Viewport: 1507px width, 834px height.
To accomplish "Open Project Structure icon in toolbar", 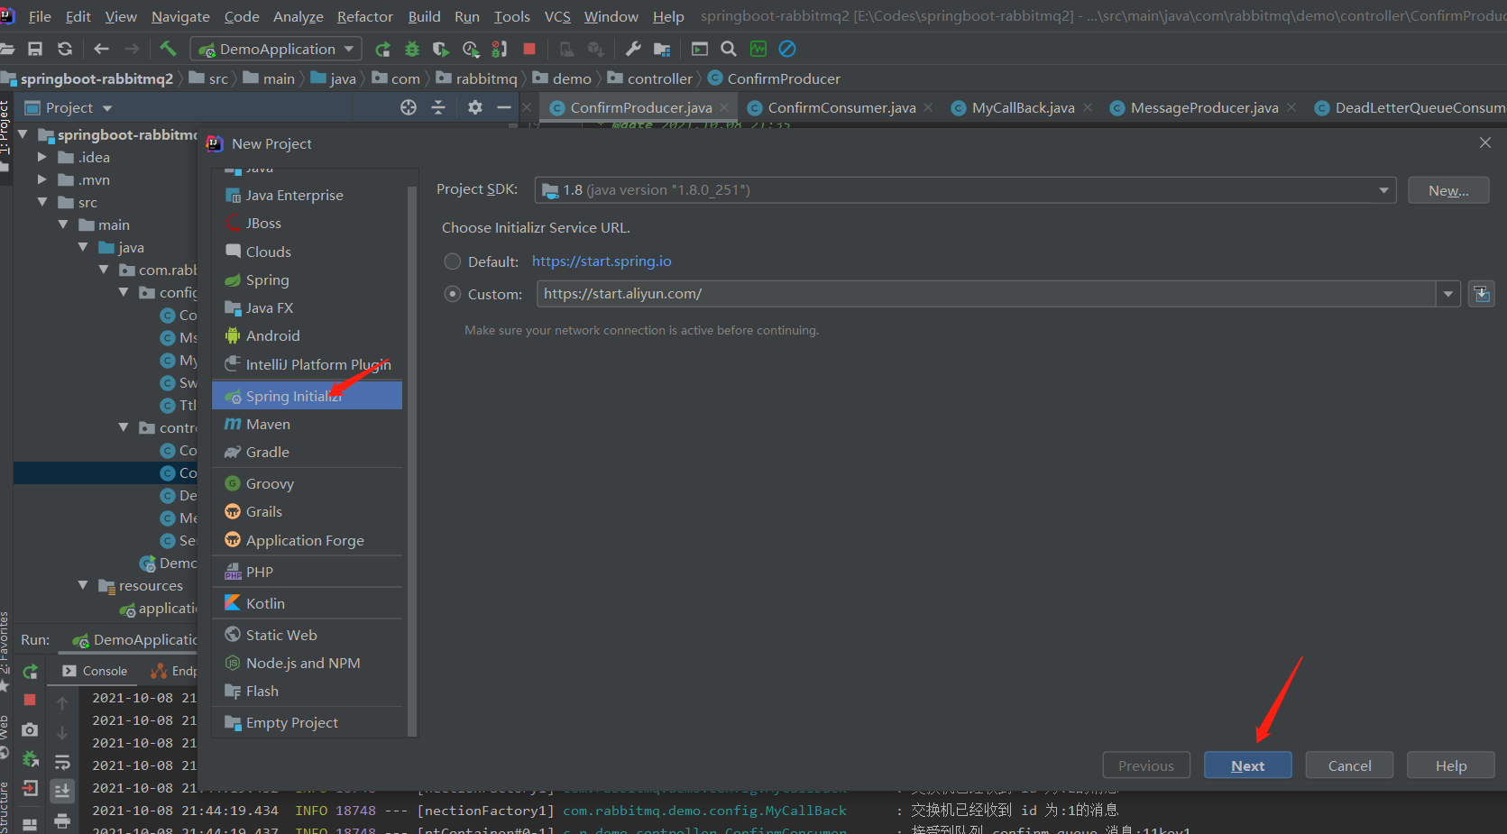I will pos(662,49).
